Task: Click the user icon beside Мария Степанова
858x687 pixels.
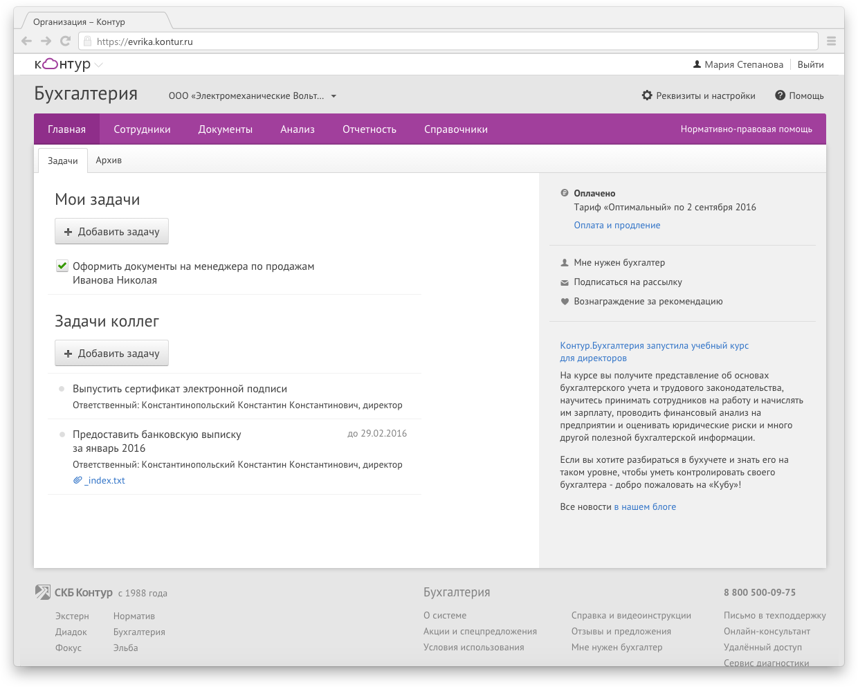Action: coord(697,64)
